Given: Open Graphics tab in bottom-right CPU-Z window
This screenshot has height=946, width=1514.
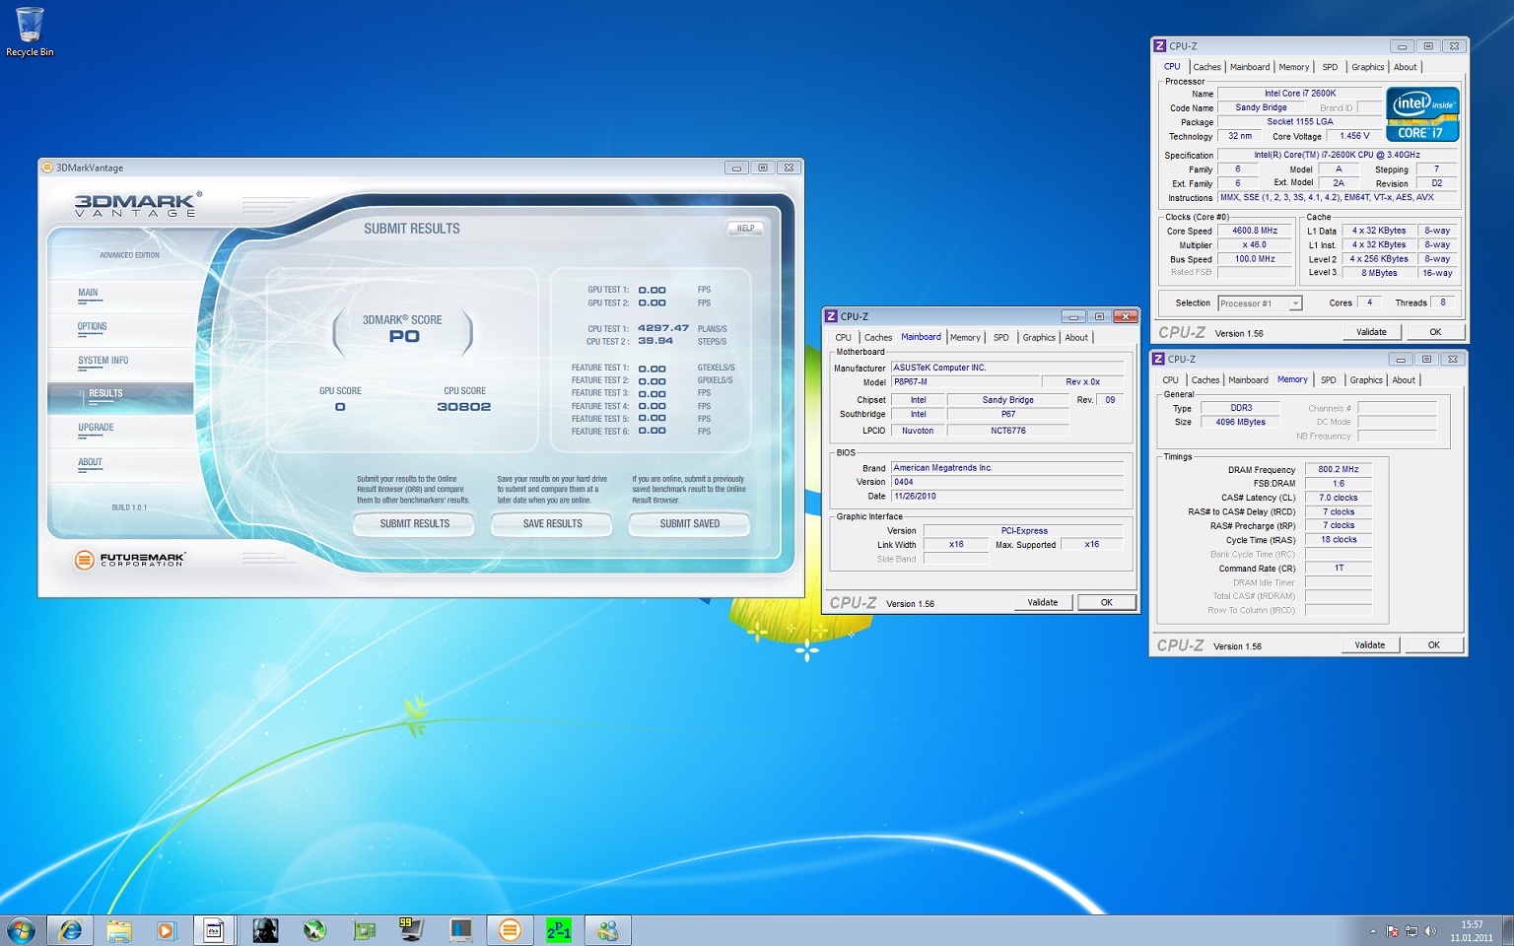Looking at the screenshot, I should tap(1365, 379).
